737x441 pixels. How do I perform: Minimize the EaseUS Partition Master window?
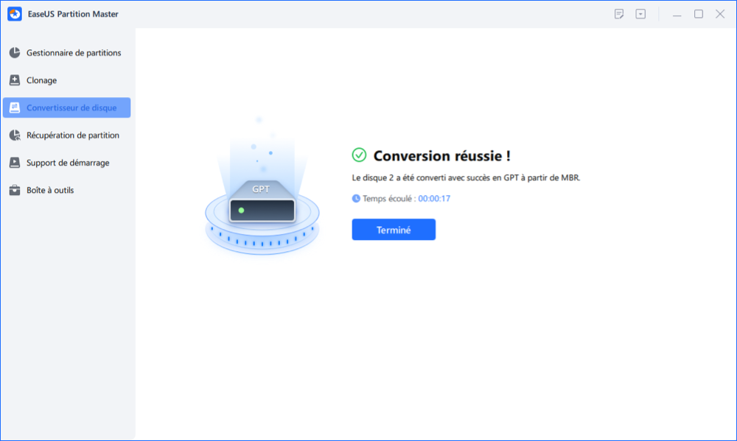677,14
